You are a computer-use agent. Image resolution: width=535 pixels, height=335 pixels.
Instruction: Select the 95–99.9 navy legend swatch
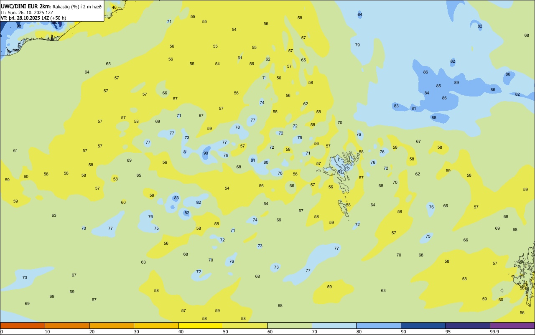point(468,325)
